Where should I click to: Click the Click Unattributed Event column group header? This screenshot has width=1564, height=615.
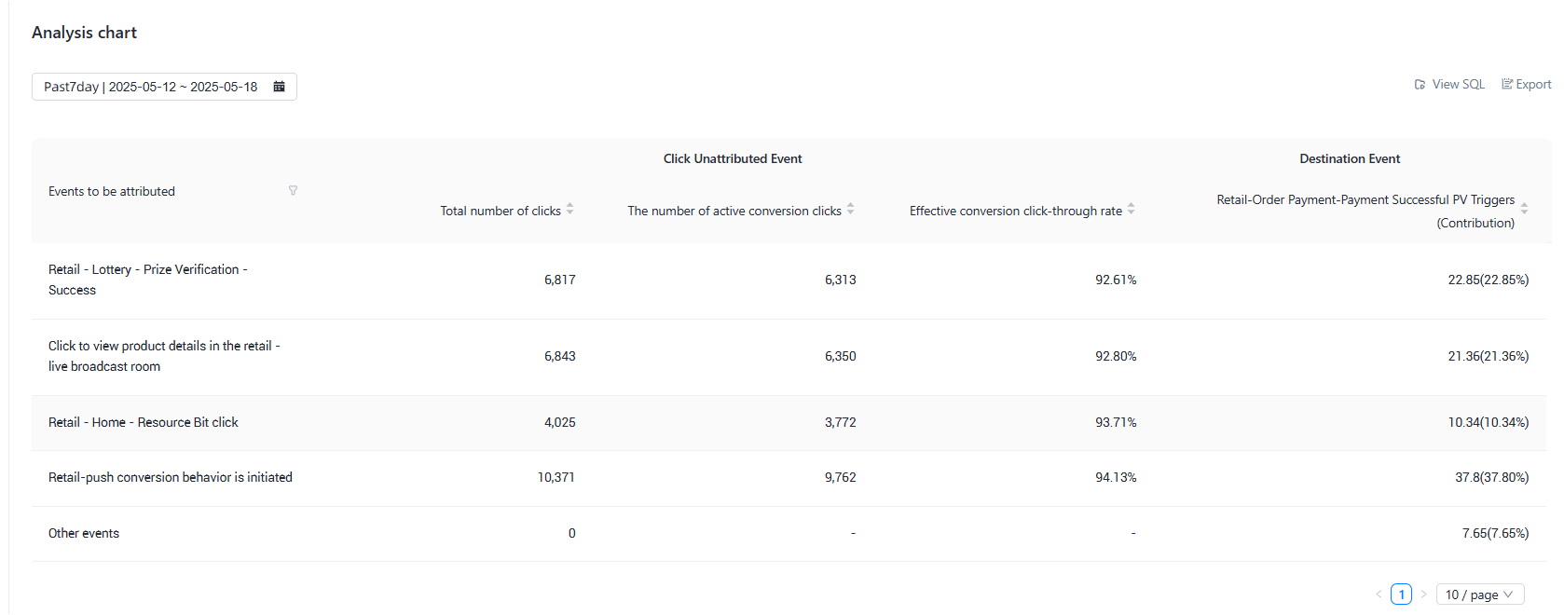point(733,159)
